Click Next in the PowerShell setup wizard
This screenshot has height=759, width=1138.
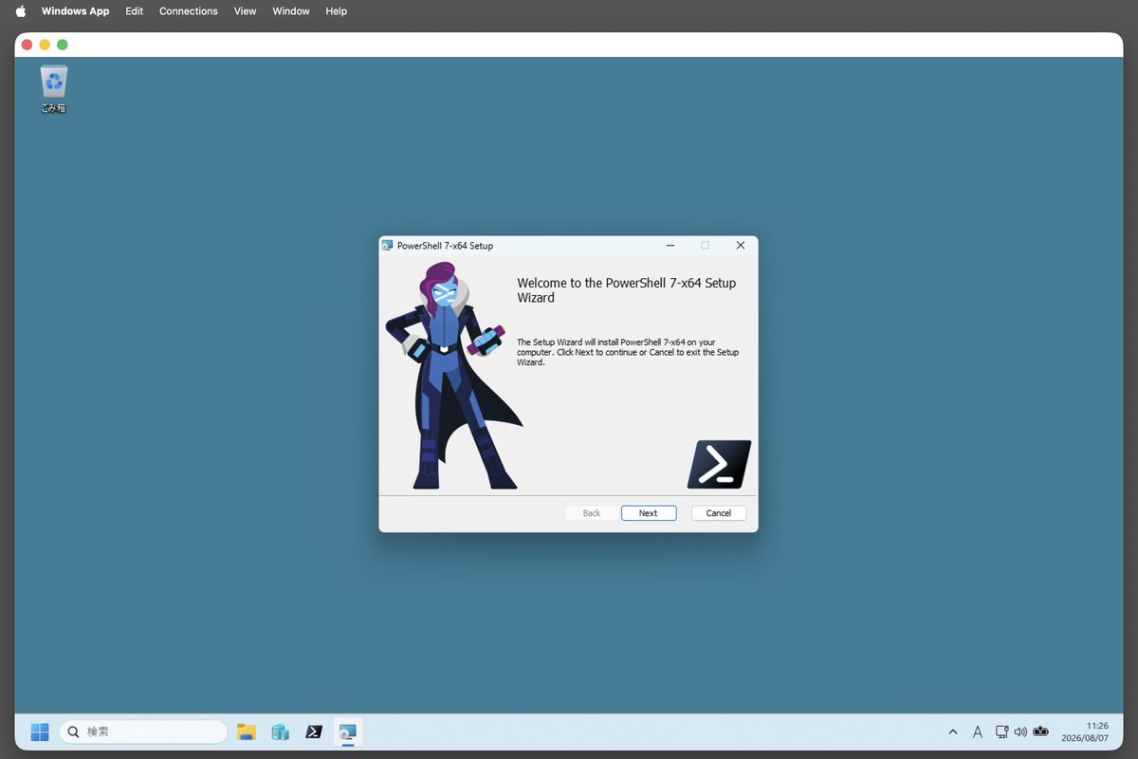coord(649,513)
